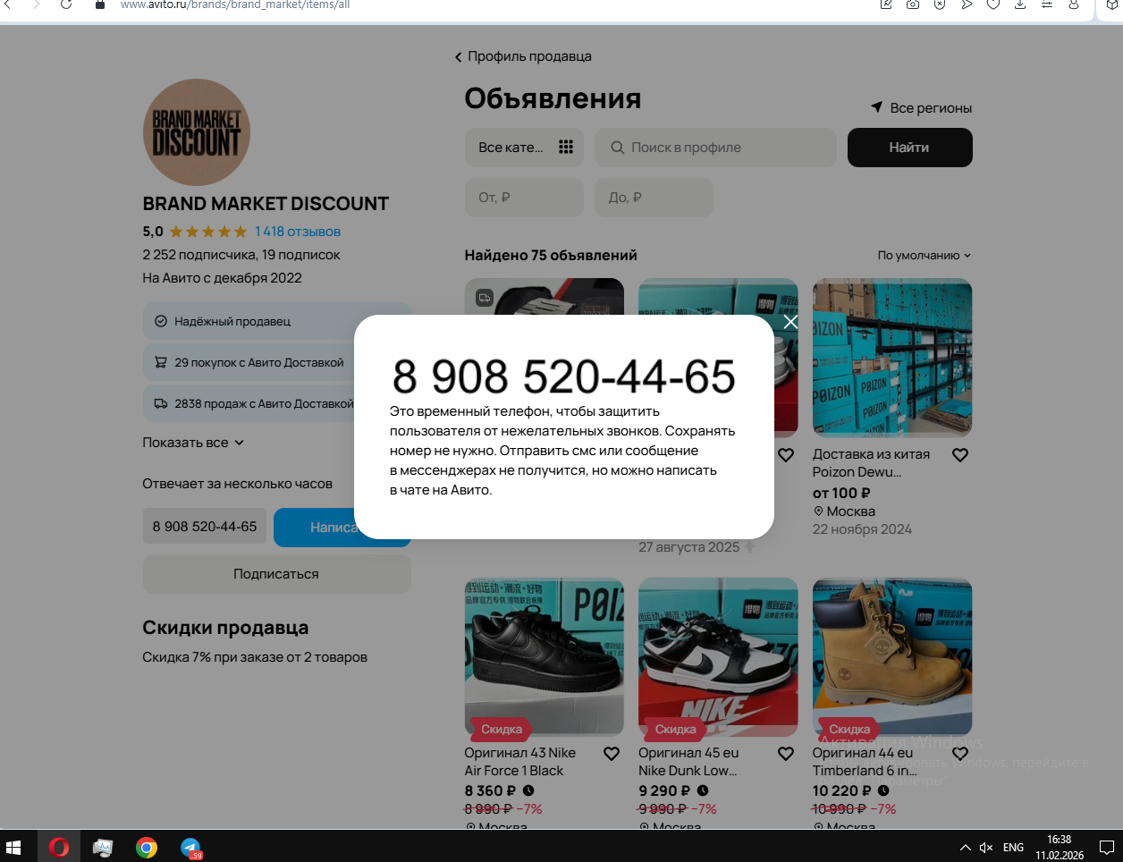This screenshot has height=862, width=1123.
Task: Click the Найти search button
Action: (909, 148)
